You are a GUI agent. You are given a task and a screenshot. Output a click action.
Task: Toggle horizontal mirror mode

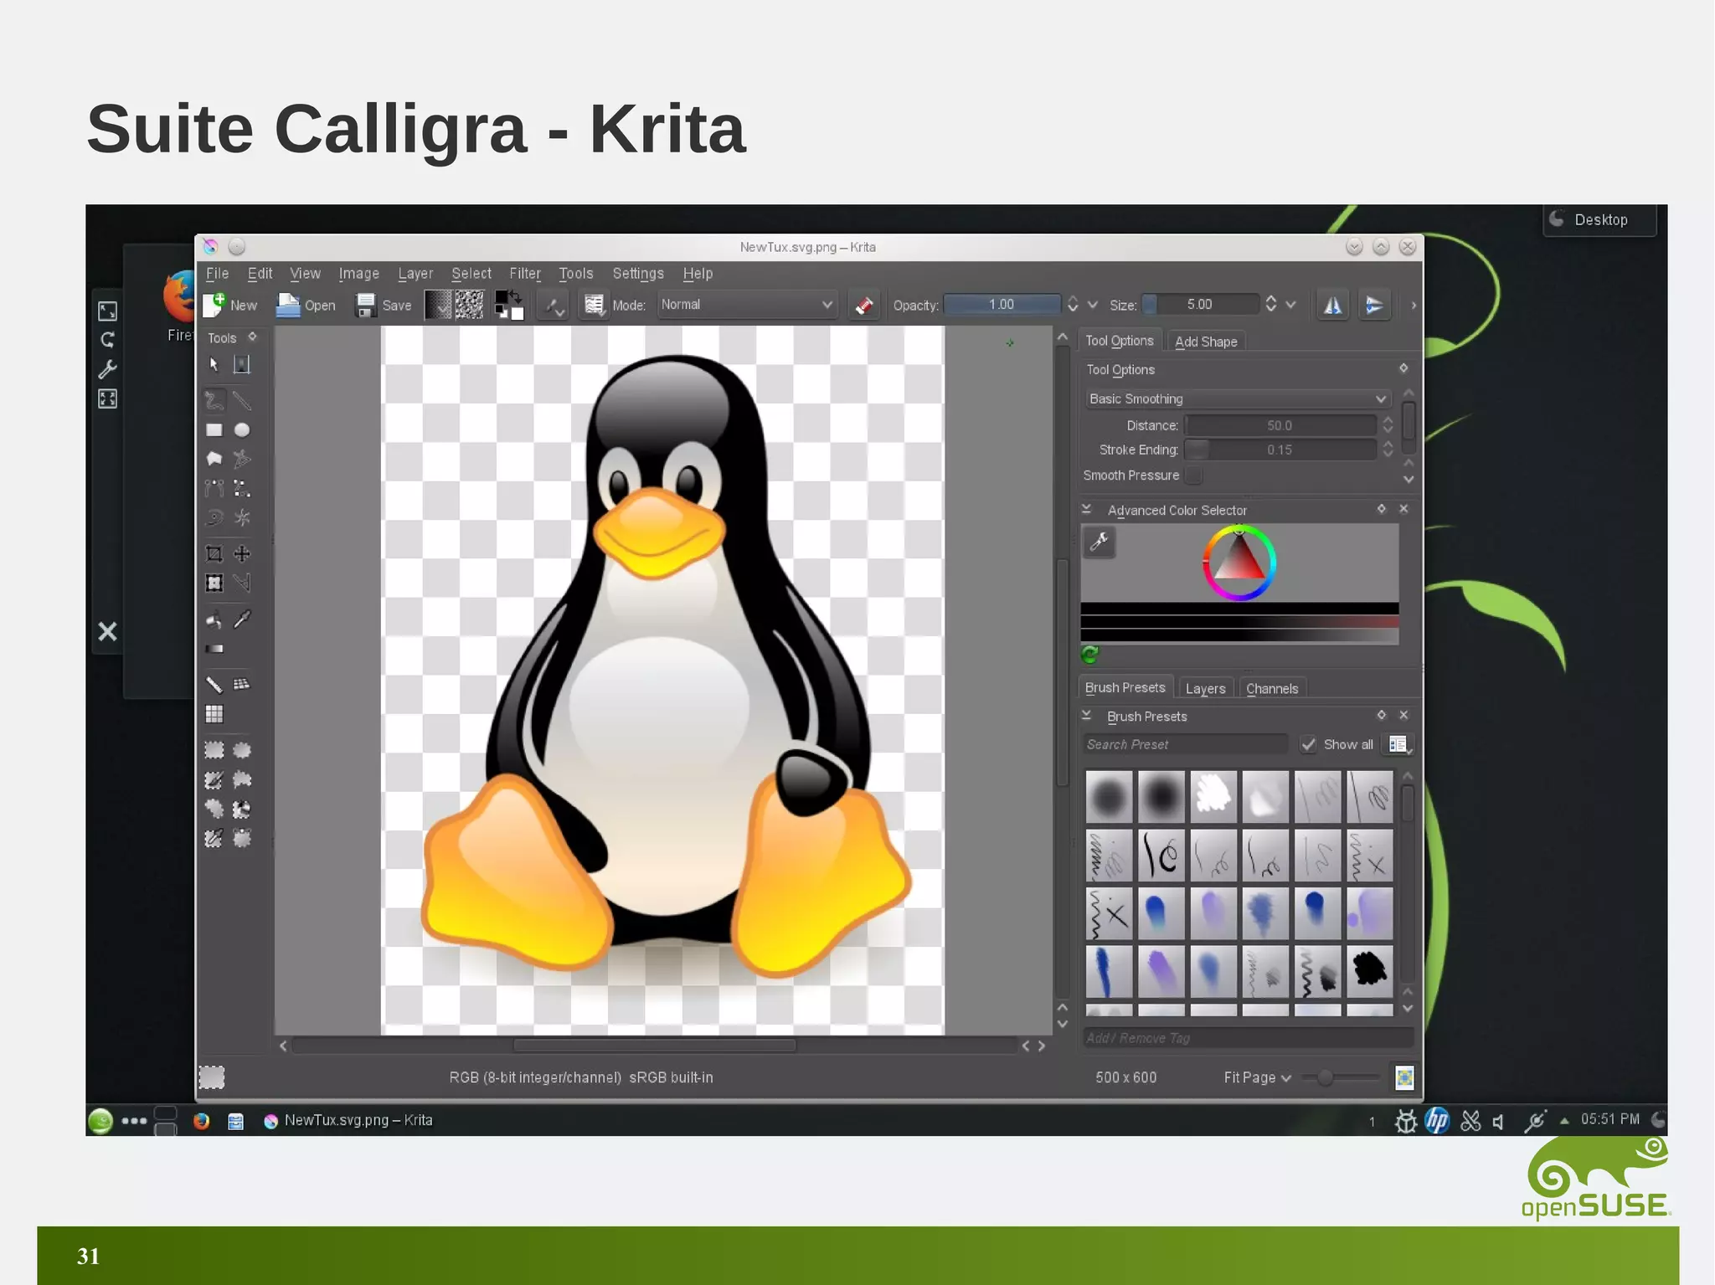click(1332, 305)
